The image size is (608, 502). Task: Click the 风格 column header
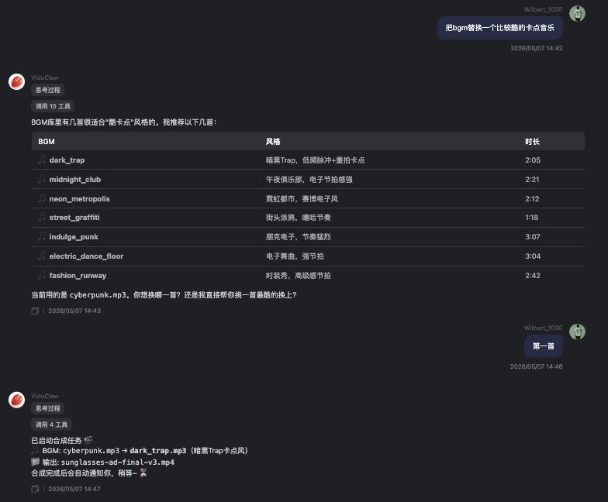click(x=273, y=141)
